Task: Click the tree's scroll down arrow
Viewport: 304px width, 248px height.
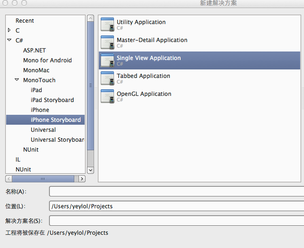Action: [91, 170]
